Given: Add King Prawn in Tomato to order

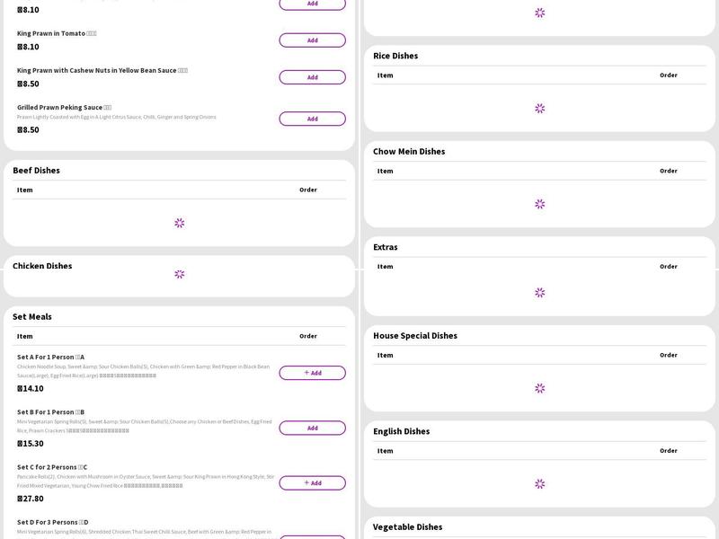Looking at the screenshot, I should (312, 40).
